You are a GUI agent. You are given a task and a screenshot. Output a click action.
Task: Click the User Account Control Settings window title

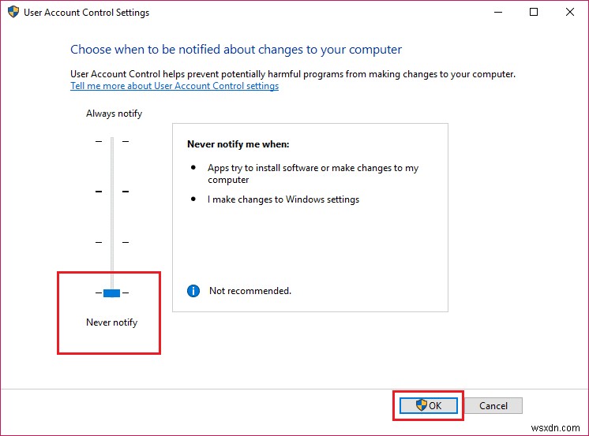point(86,13)
